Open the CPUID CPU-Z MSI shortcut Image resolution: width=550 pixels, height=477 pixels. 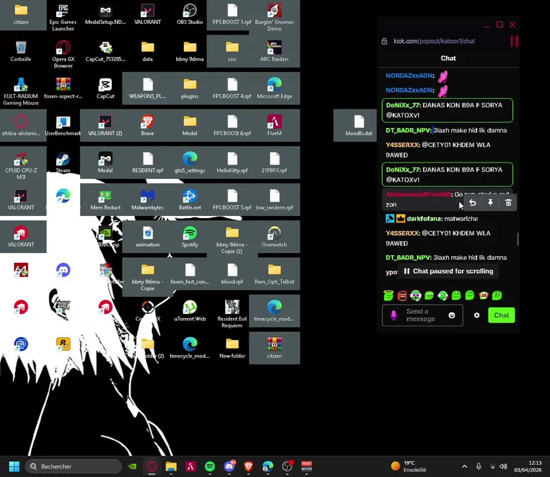point(21,166)
